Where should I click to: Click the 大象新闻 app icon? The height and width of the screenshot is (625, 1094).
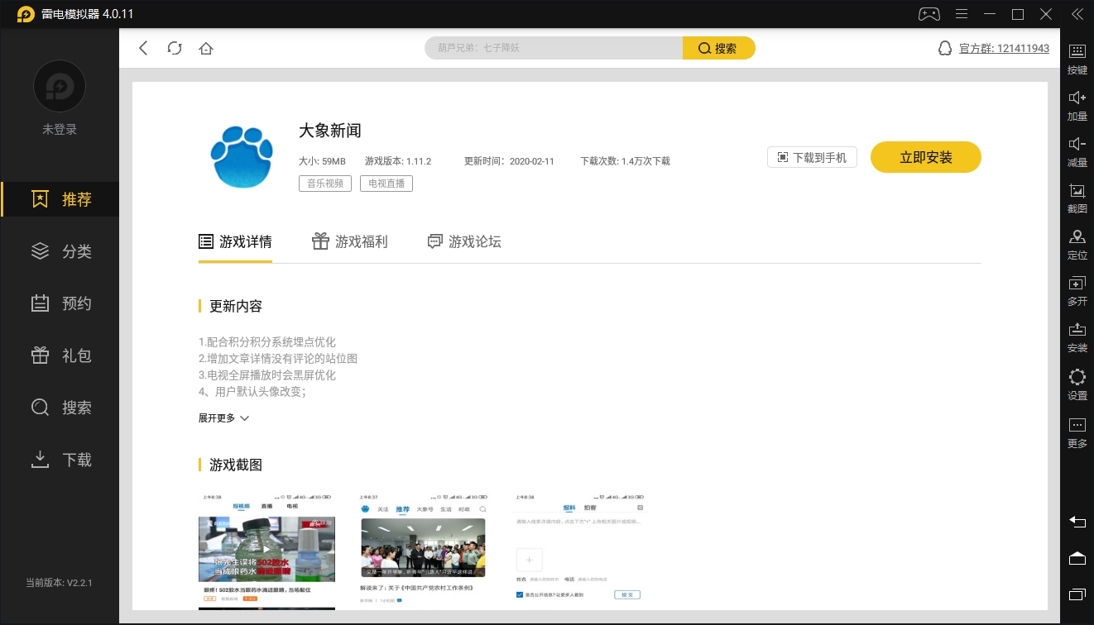coord(242,156)
